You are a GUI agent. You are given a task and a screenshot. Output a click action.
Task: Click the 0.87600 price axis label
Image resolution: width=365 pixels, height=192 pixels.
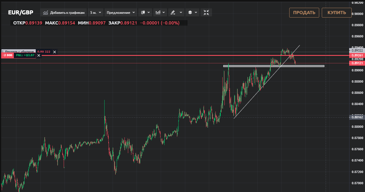click(358, 149)
